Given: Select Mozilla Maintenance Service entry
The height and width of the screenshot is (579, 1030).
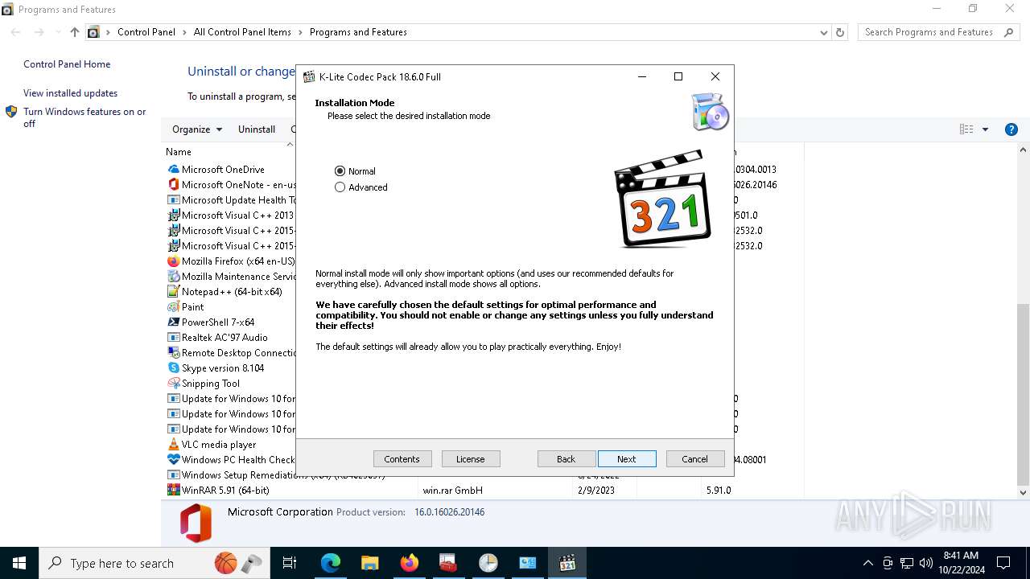Looking at the screenshot, I should pyautogui.click(x=238, y=277).
